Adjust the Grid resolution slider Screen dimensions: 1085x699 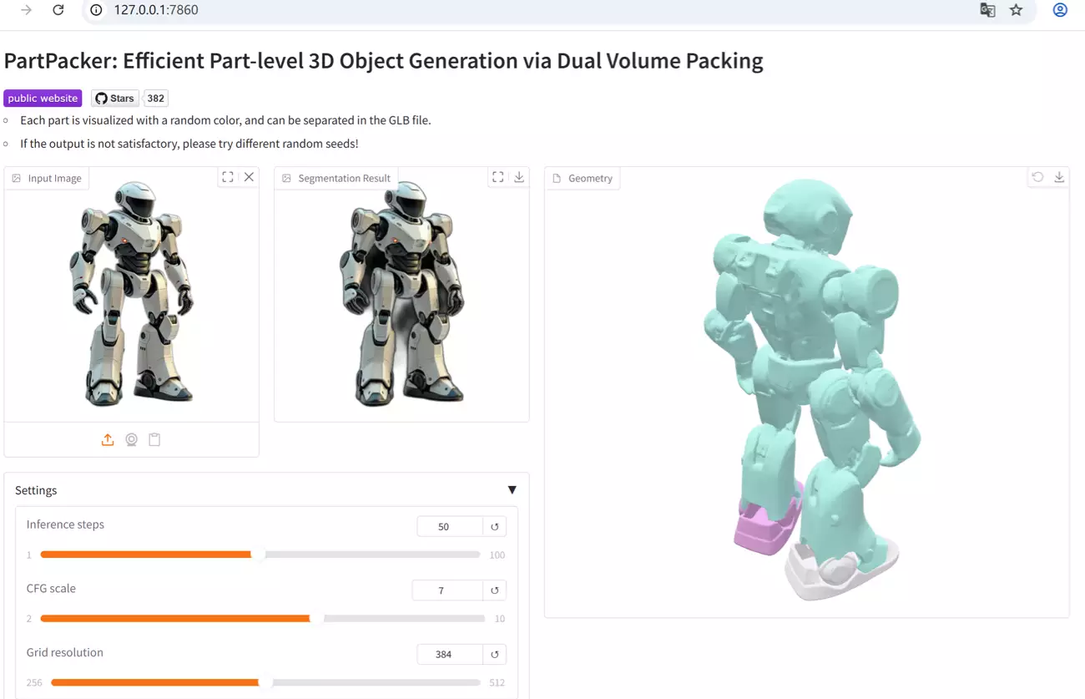click(x=265, y=682)
